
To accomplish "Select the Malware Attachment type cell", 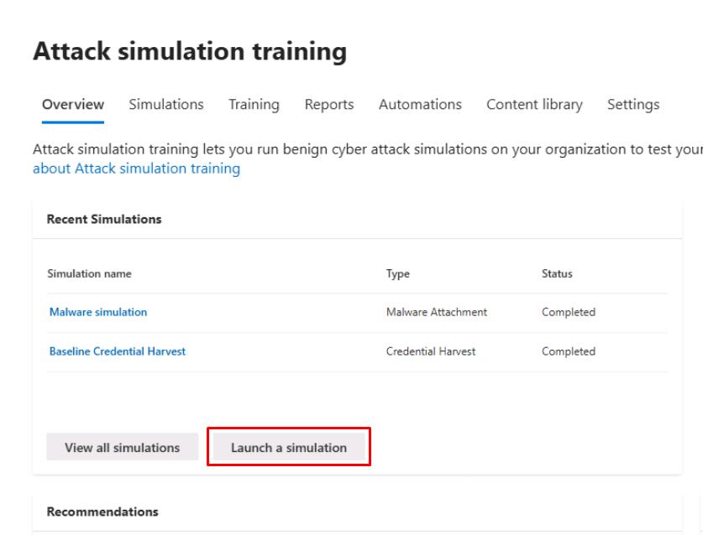I will [437, 312].
